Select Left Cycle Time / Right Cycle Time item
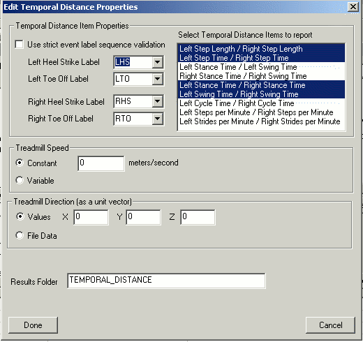 coord(261,103)
